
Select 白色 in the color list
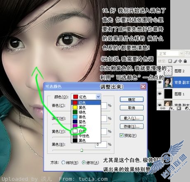86,131
